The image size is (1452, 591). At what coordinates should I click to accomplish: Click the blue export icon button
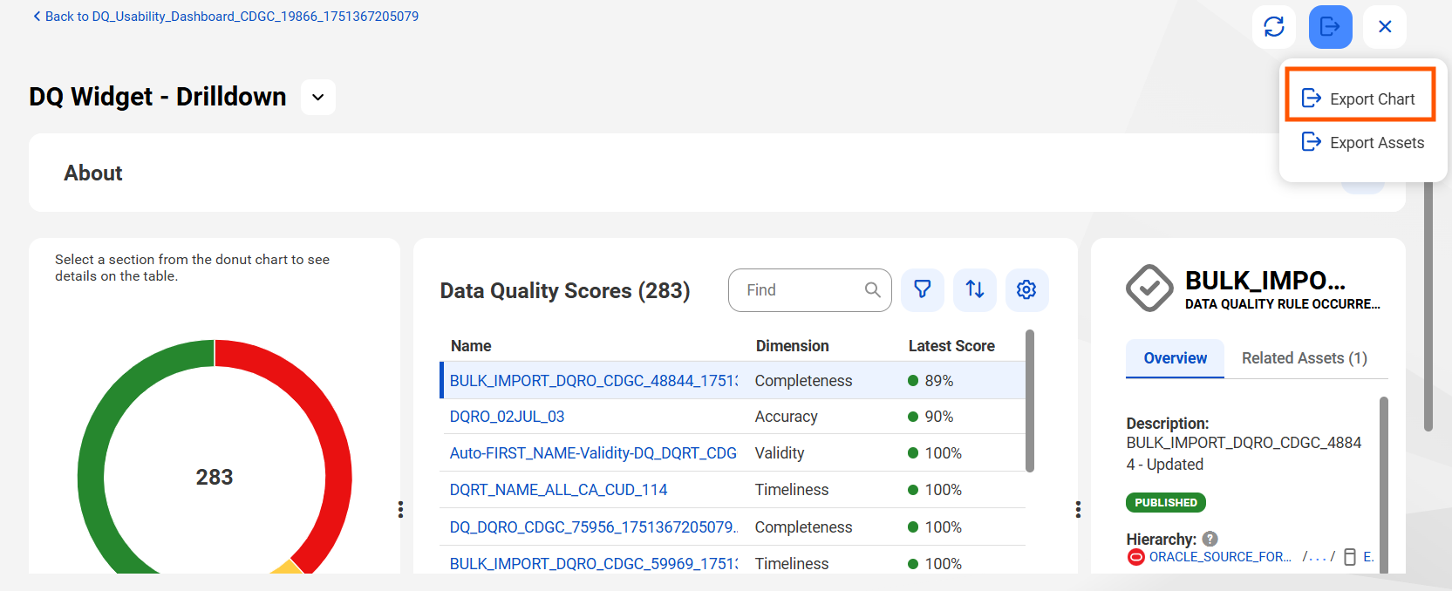[x=1330, y=27]
